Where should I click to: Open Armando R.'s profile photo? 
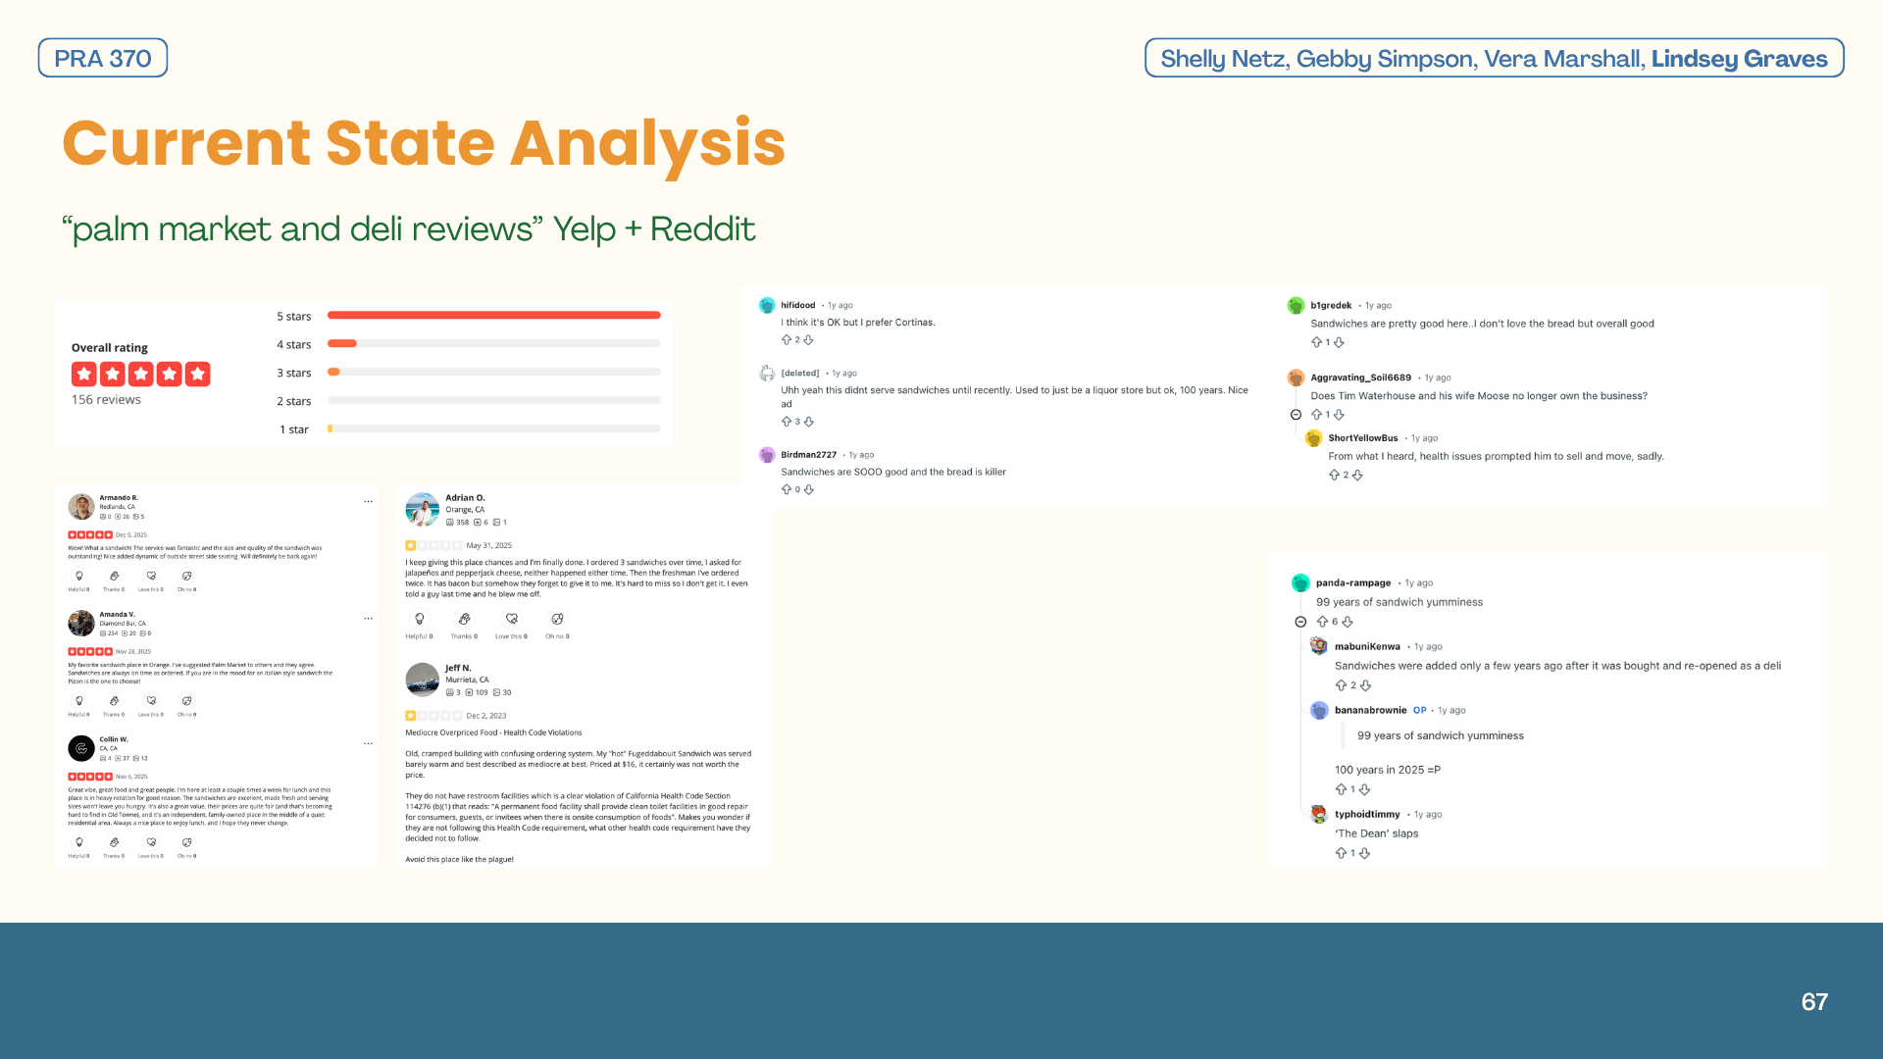[81, 507]
